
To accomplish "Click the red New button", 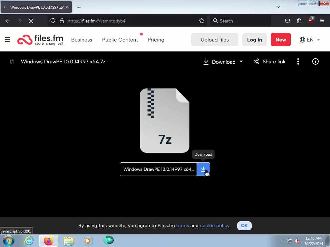I will coord(281,40).
